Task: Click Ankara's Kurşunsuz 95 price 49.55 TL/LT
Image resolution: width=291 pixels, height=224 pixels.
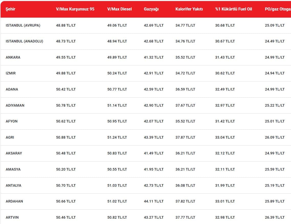Action: click(x=66, y=57)
